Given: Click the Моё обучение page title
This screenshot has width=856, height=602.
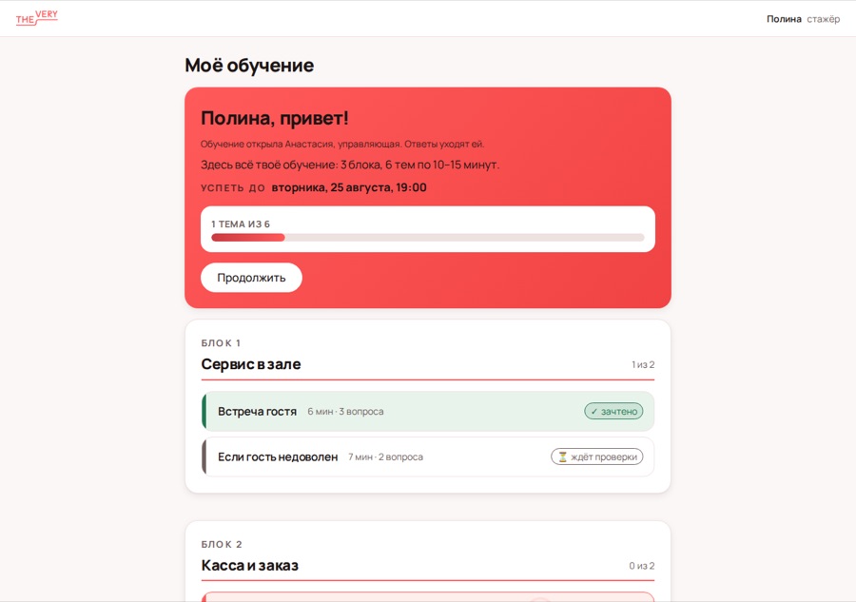Looking at the screenshot, I should coord(249,66).
